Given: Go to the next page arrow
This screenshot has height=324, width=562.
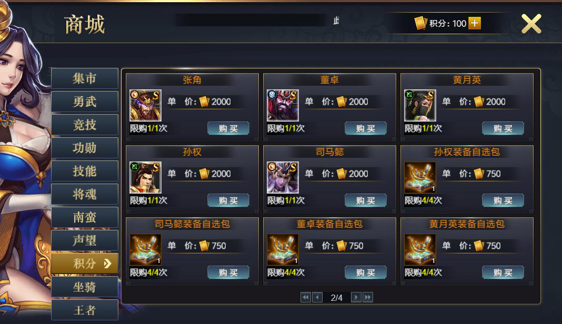Looking at the screenshot, I should tap(356, 297).
